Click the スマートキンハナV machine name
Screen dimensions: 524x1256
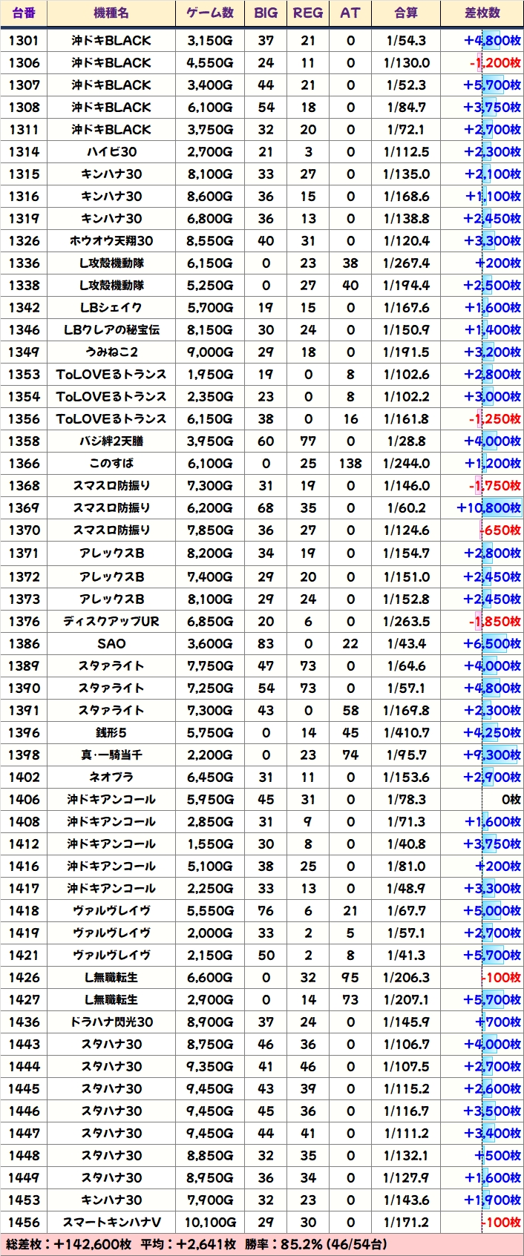111,1223
